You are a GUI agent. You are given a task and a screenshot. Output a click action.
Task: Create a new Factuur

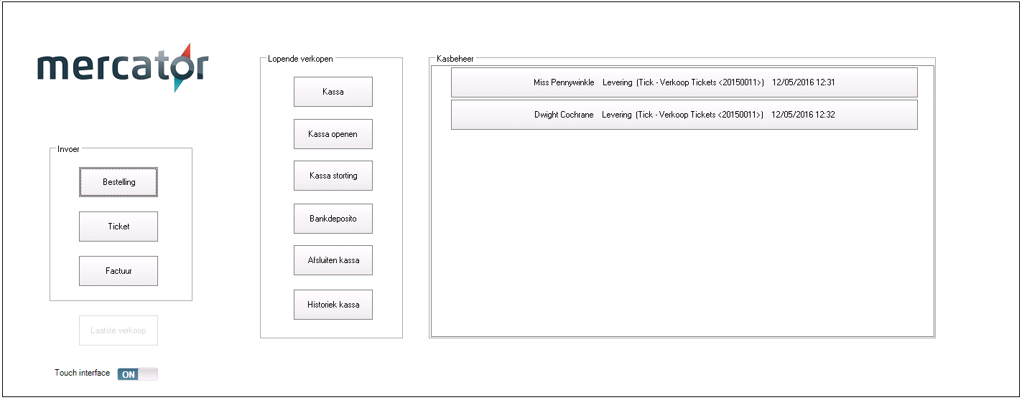click(119, 271)
